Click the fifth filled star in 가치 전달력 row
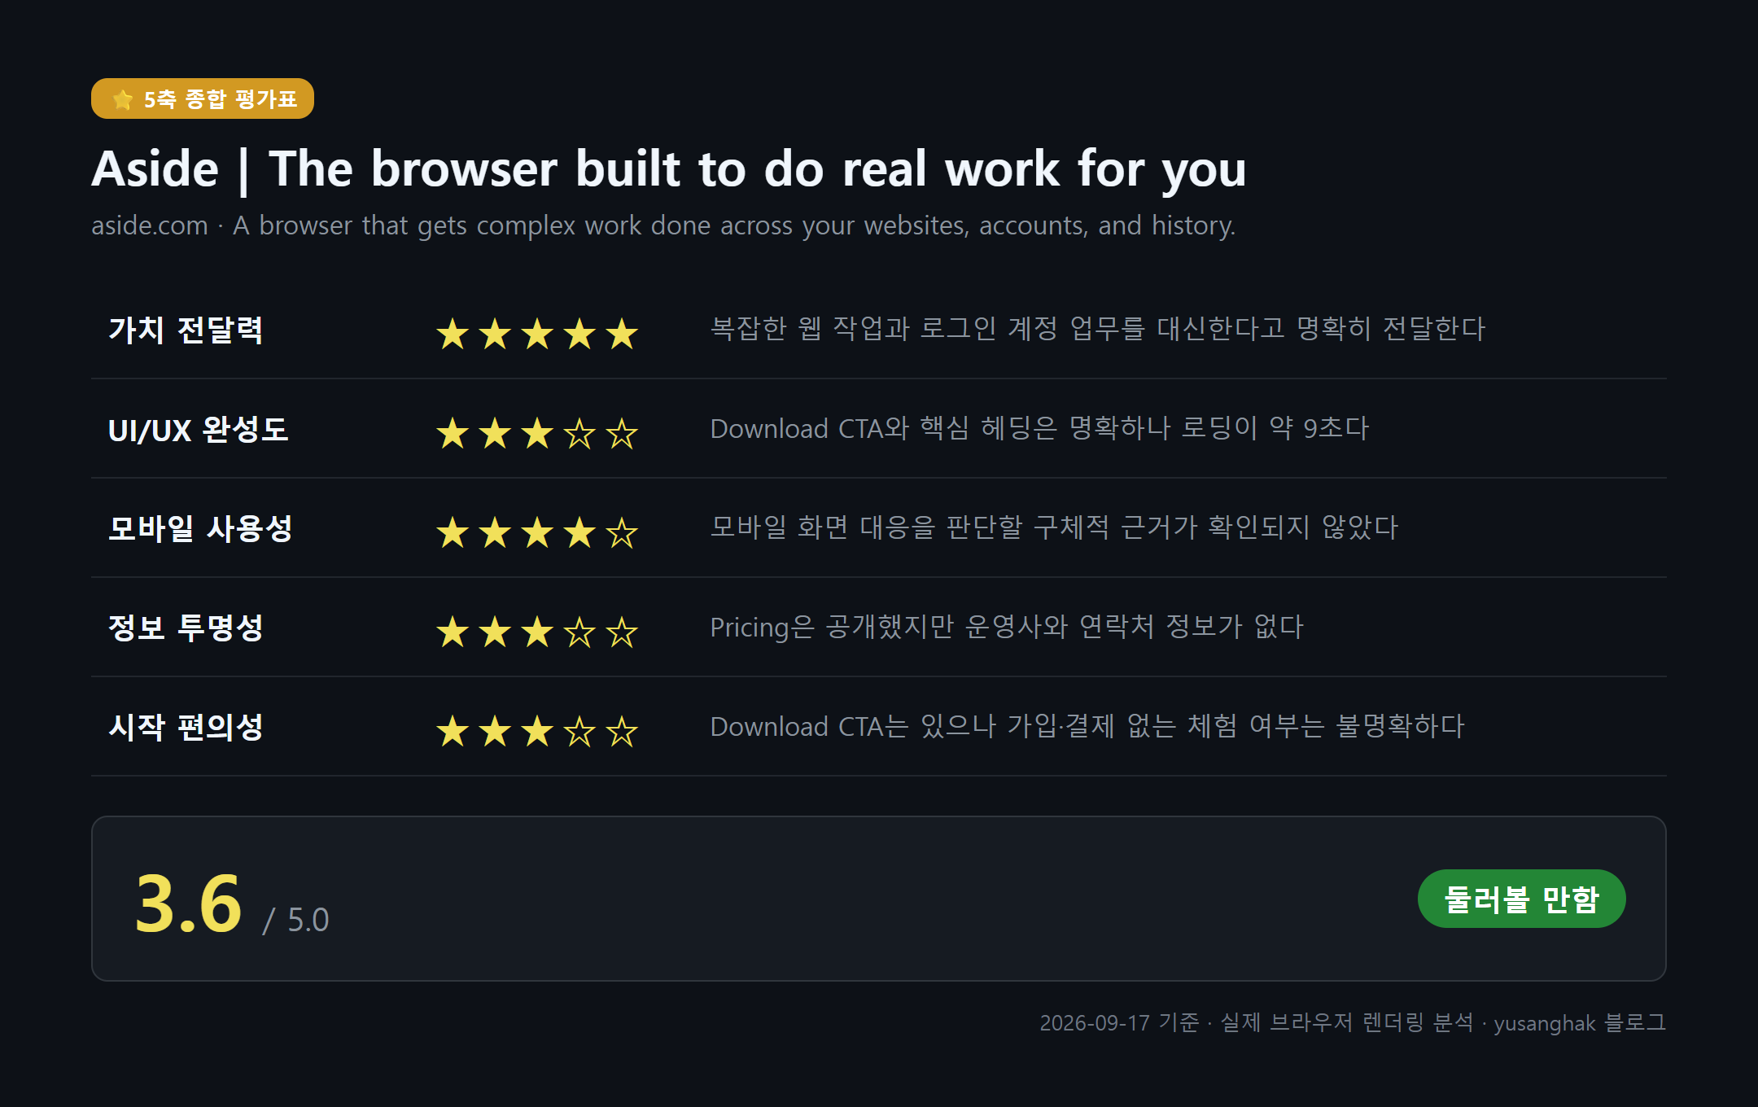 point(622,334)
